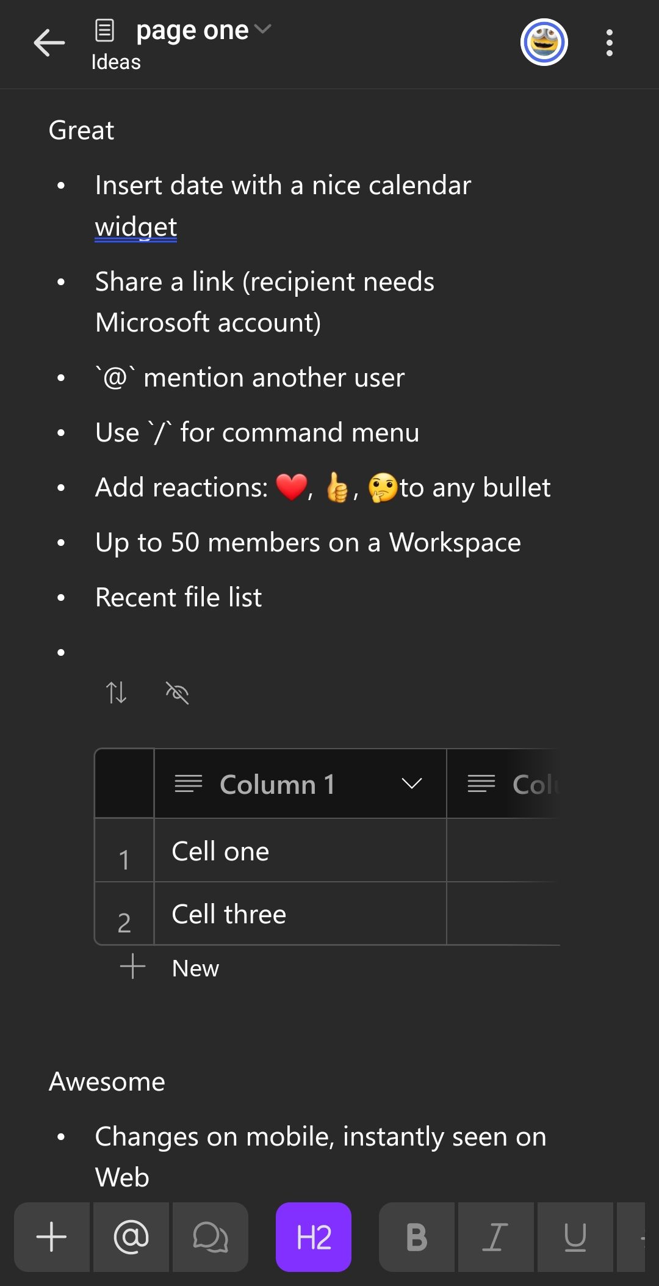The height and width of the screenshot is (1286, 659).
Task: Tap the plus insert button in toolbar
Action: click(52, 1237)
